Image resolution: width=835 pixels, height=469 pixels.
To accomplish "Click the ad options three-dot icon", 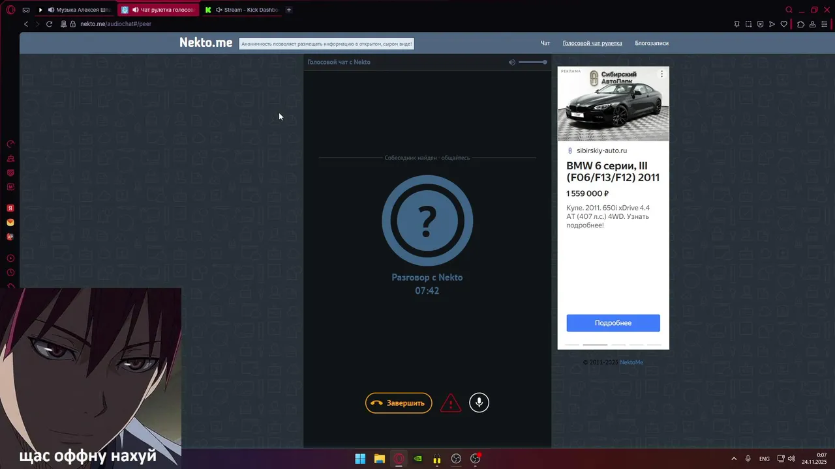I will pos(661,74).
